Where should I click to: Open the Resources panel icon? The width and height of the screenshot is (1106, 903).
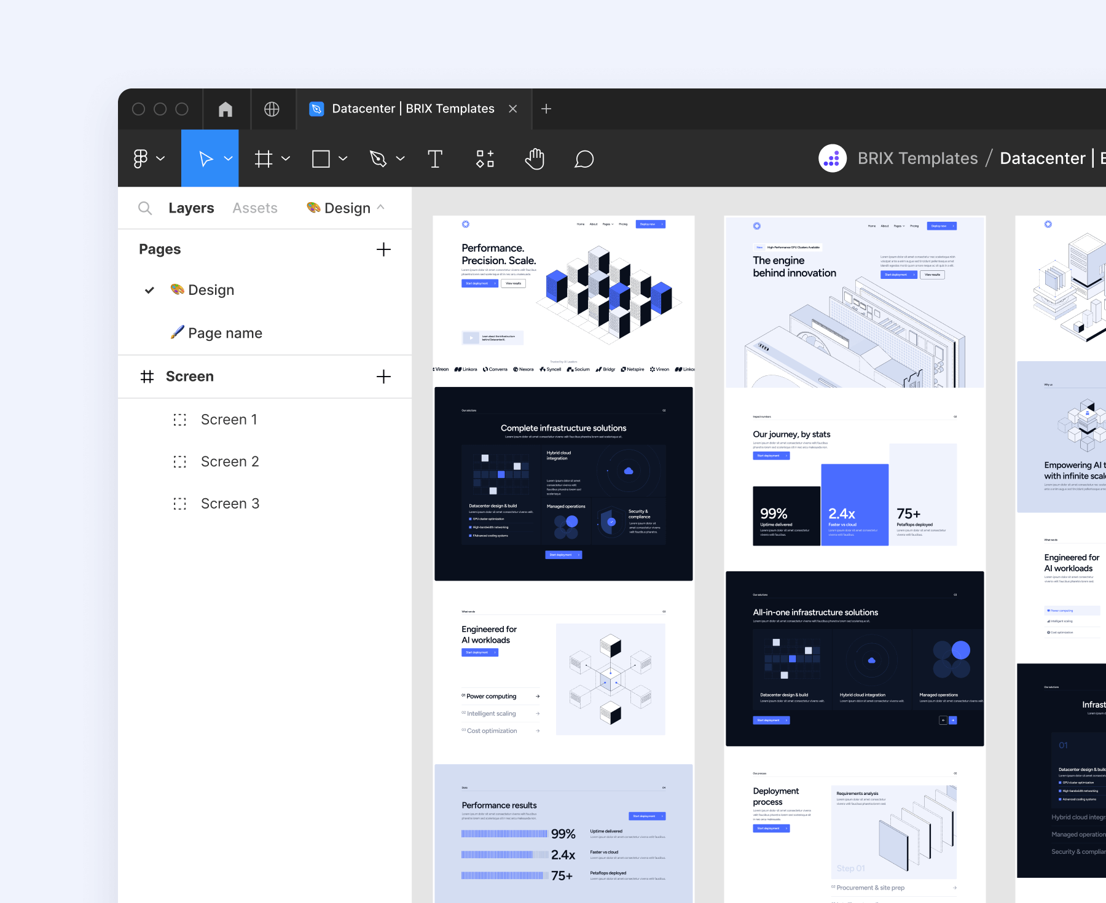485,158
